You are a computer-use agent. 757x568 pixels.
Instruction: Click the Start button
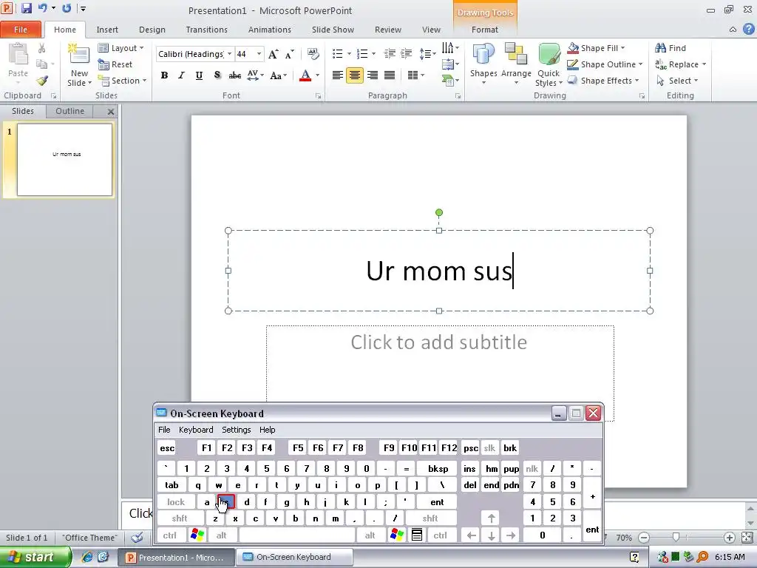click(34, 557)
